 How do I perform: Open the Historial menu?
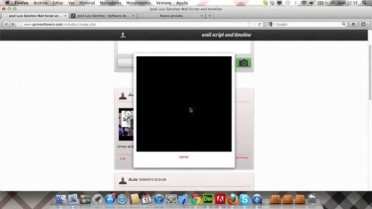pyautogui.click(x=87, y=3)
